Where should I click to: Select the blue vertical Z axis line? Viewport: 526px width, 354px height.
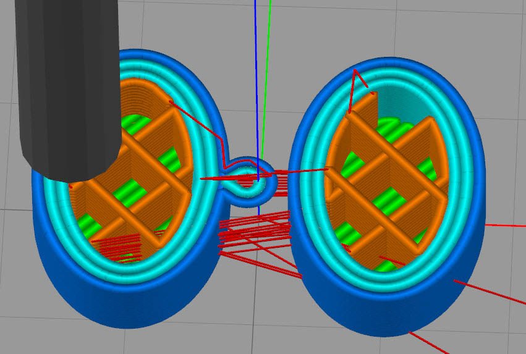(x=256, y=74)
